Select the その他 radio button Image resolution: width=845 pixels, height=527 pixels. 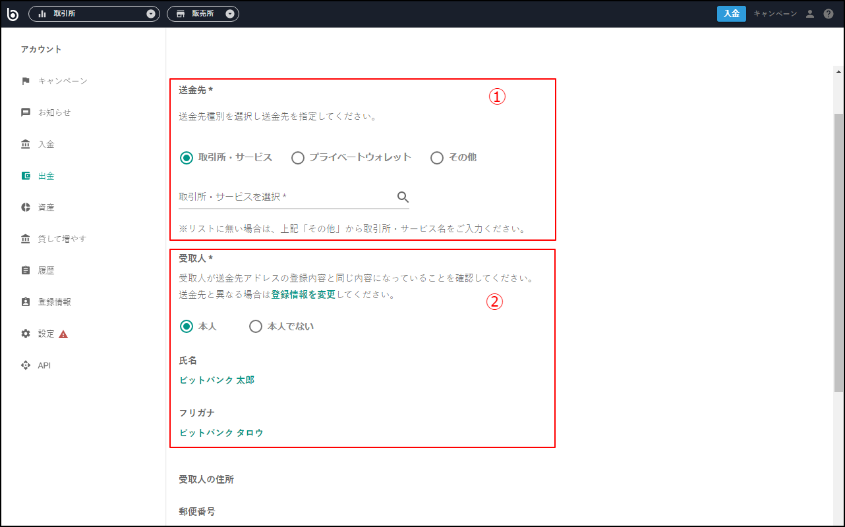[437, 158]
